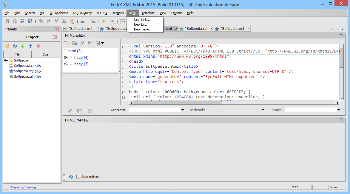Viewport: 350px width, 194px height.
Task: Click the Paste clipboard icon
Action: pyautogui.click(x=72, y=21)
